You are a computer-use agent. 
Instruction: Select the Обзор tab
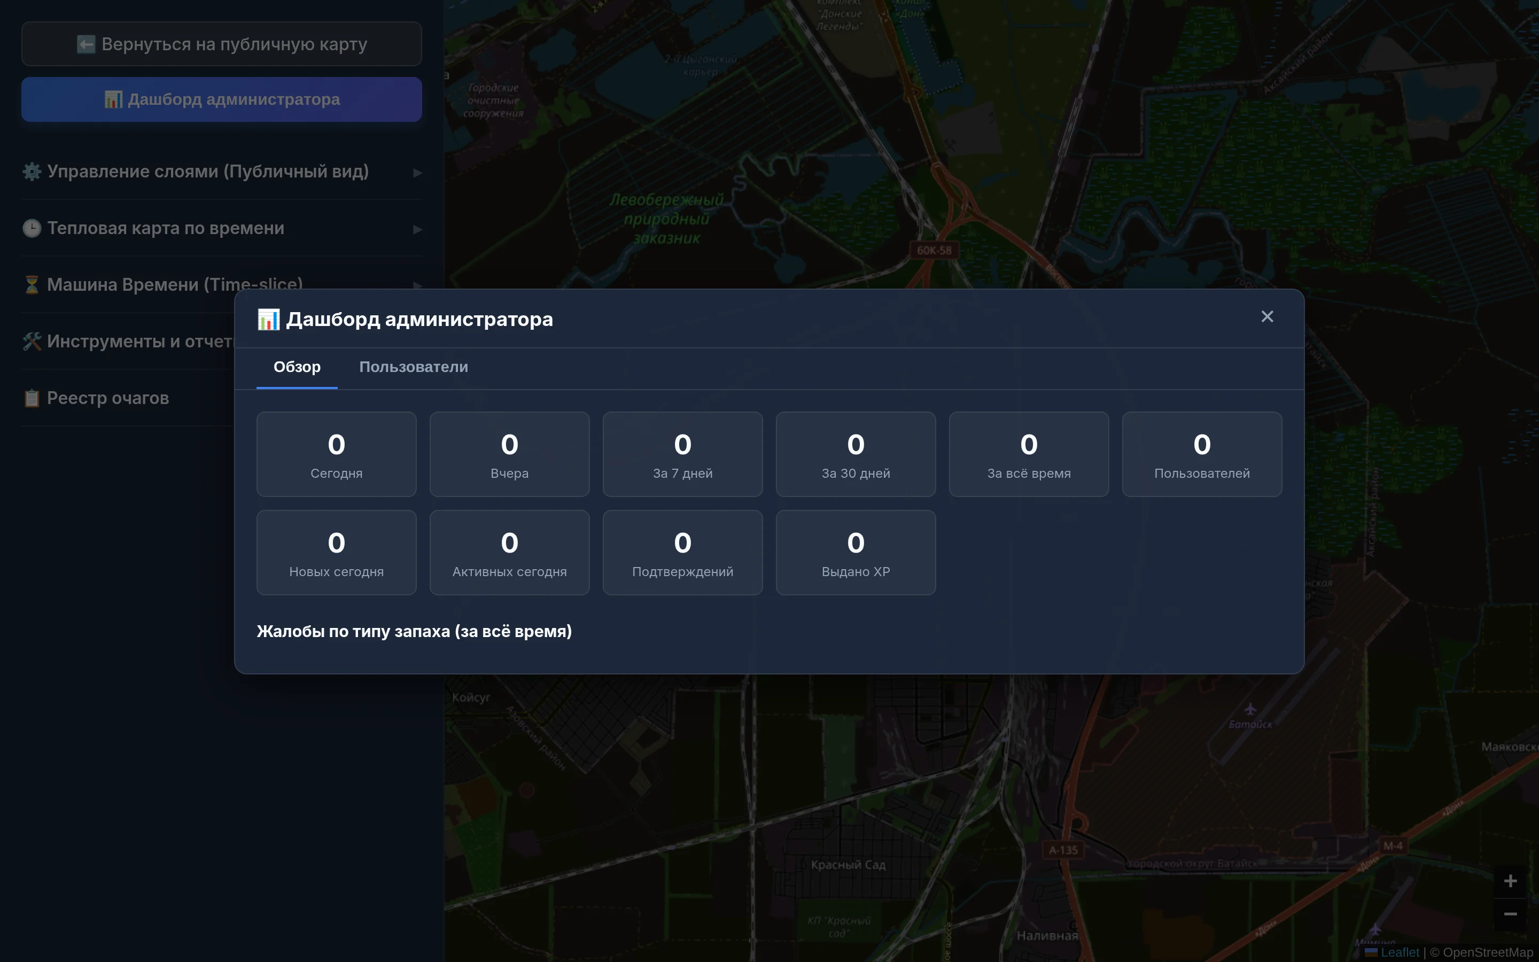click(x=297, y=367)
